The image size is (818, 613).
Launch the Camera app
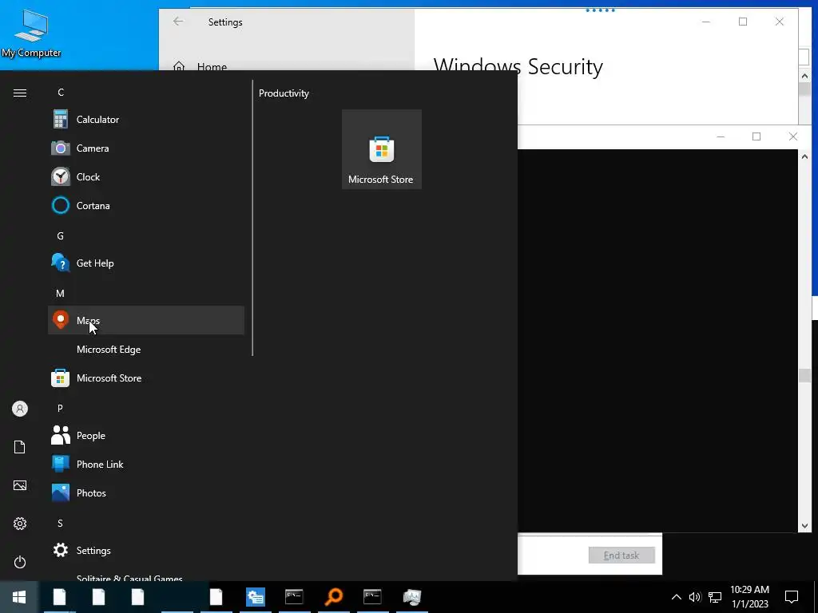point(146,148)
